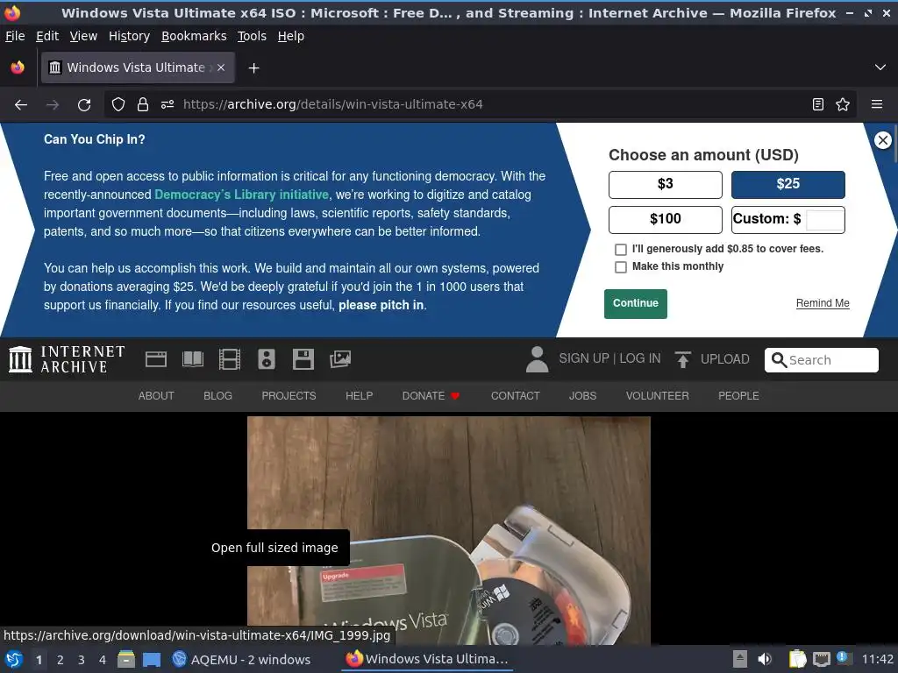Open the PROJECTS nav link

click(289, 396)
